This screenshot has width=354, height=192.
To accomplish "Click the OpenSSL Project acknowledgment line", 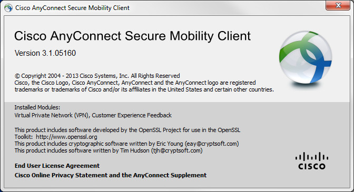I will (x=127, y=130).
